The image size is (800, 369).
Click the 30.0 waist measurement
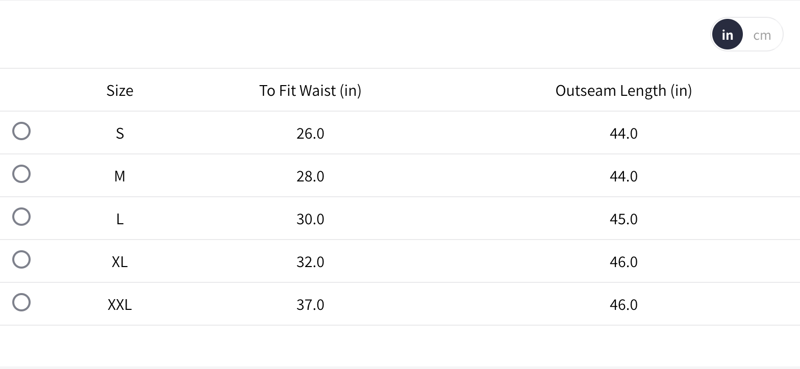[310, 219]
